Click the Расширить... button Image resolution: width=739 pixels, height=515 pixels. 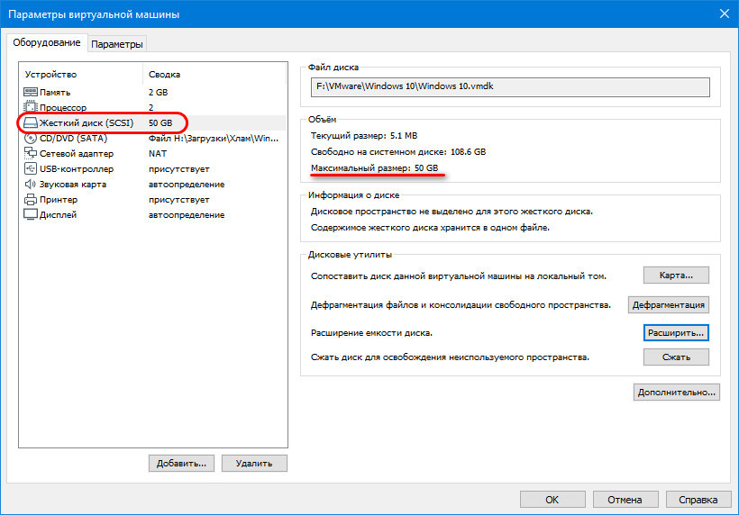pos(676,333)
